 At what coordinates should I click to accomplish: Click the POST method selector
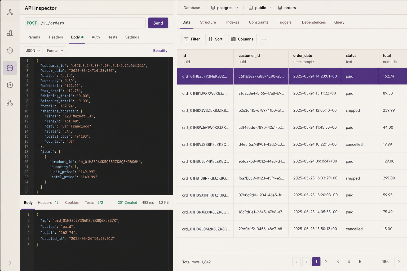point(32,23)
